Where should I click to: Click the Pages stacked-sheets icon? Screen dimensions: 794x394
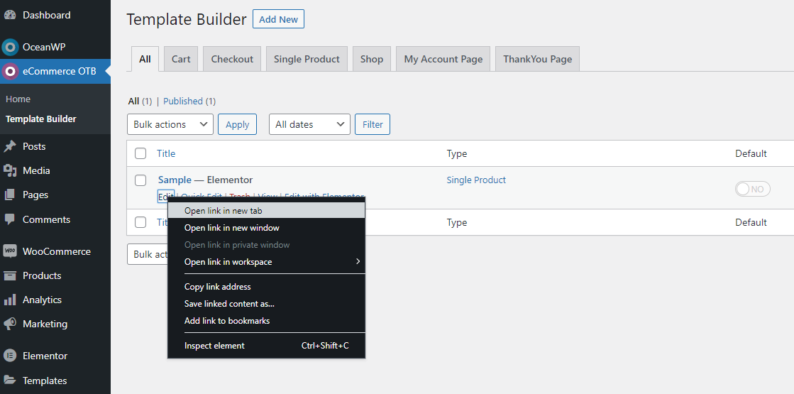(x=10, y=195)
